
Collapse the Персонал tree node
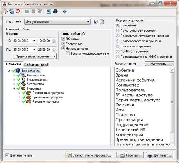[14, 88]
